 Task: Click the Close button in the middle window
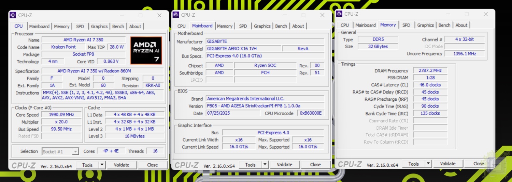[x=315, y=165]
